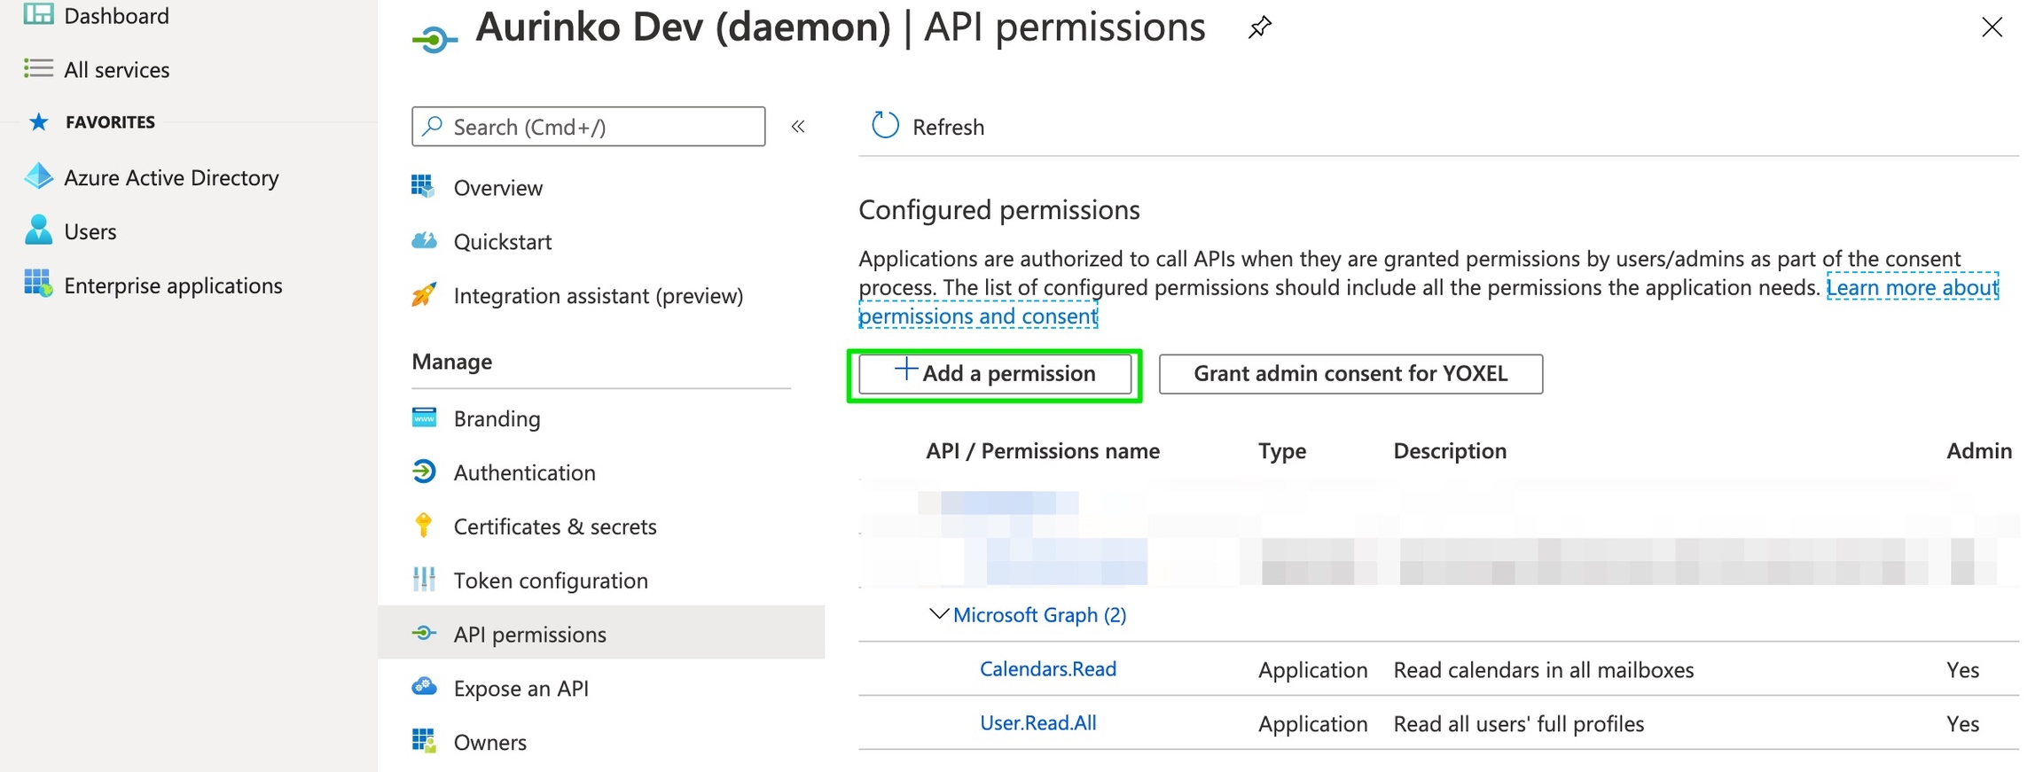
Task: Open Token configuration
Action: coord(551,581)
